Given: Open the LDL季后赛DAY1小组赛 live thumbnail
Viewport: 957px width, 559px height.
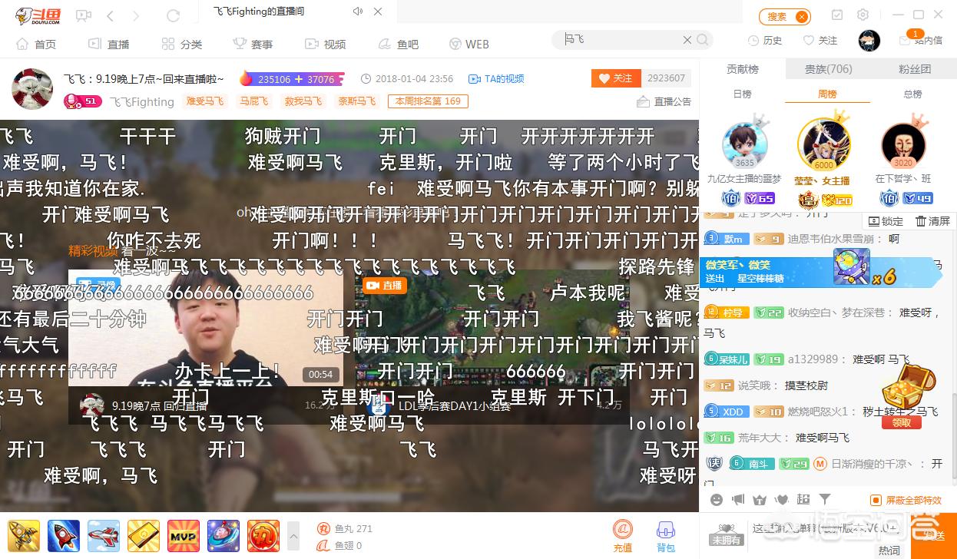Looking at the screenshot, I should (492, 328).
